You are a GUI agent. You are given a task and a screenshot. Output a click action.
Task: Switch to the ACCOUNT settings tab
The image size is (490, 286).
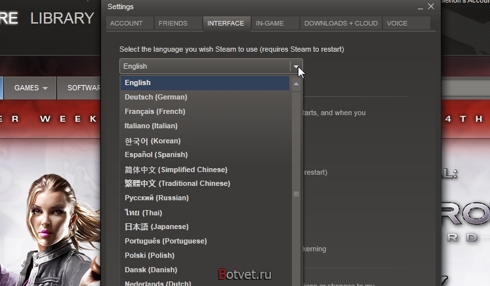[130, 24]
